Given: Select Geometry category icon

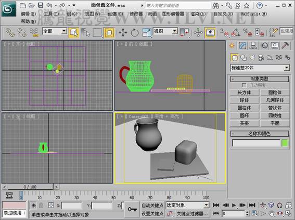Looking at the screenshot, I should 235,58.
